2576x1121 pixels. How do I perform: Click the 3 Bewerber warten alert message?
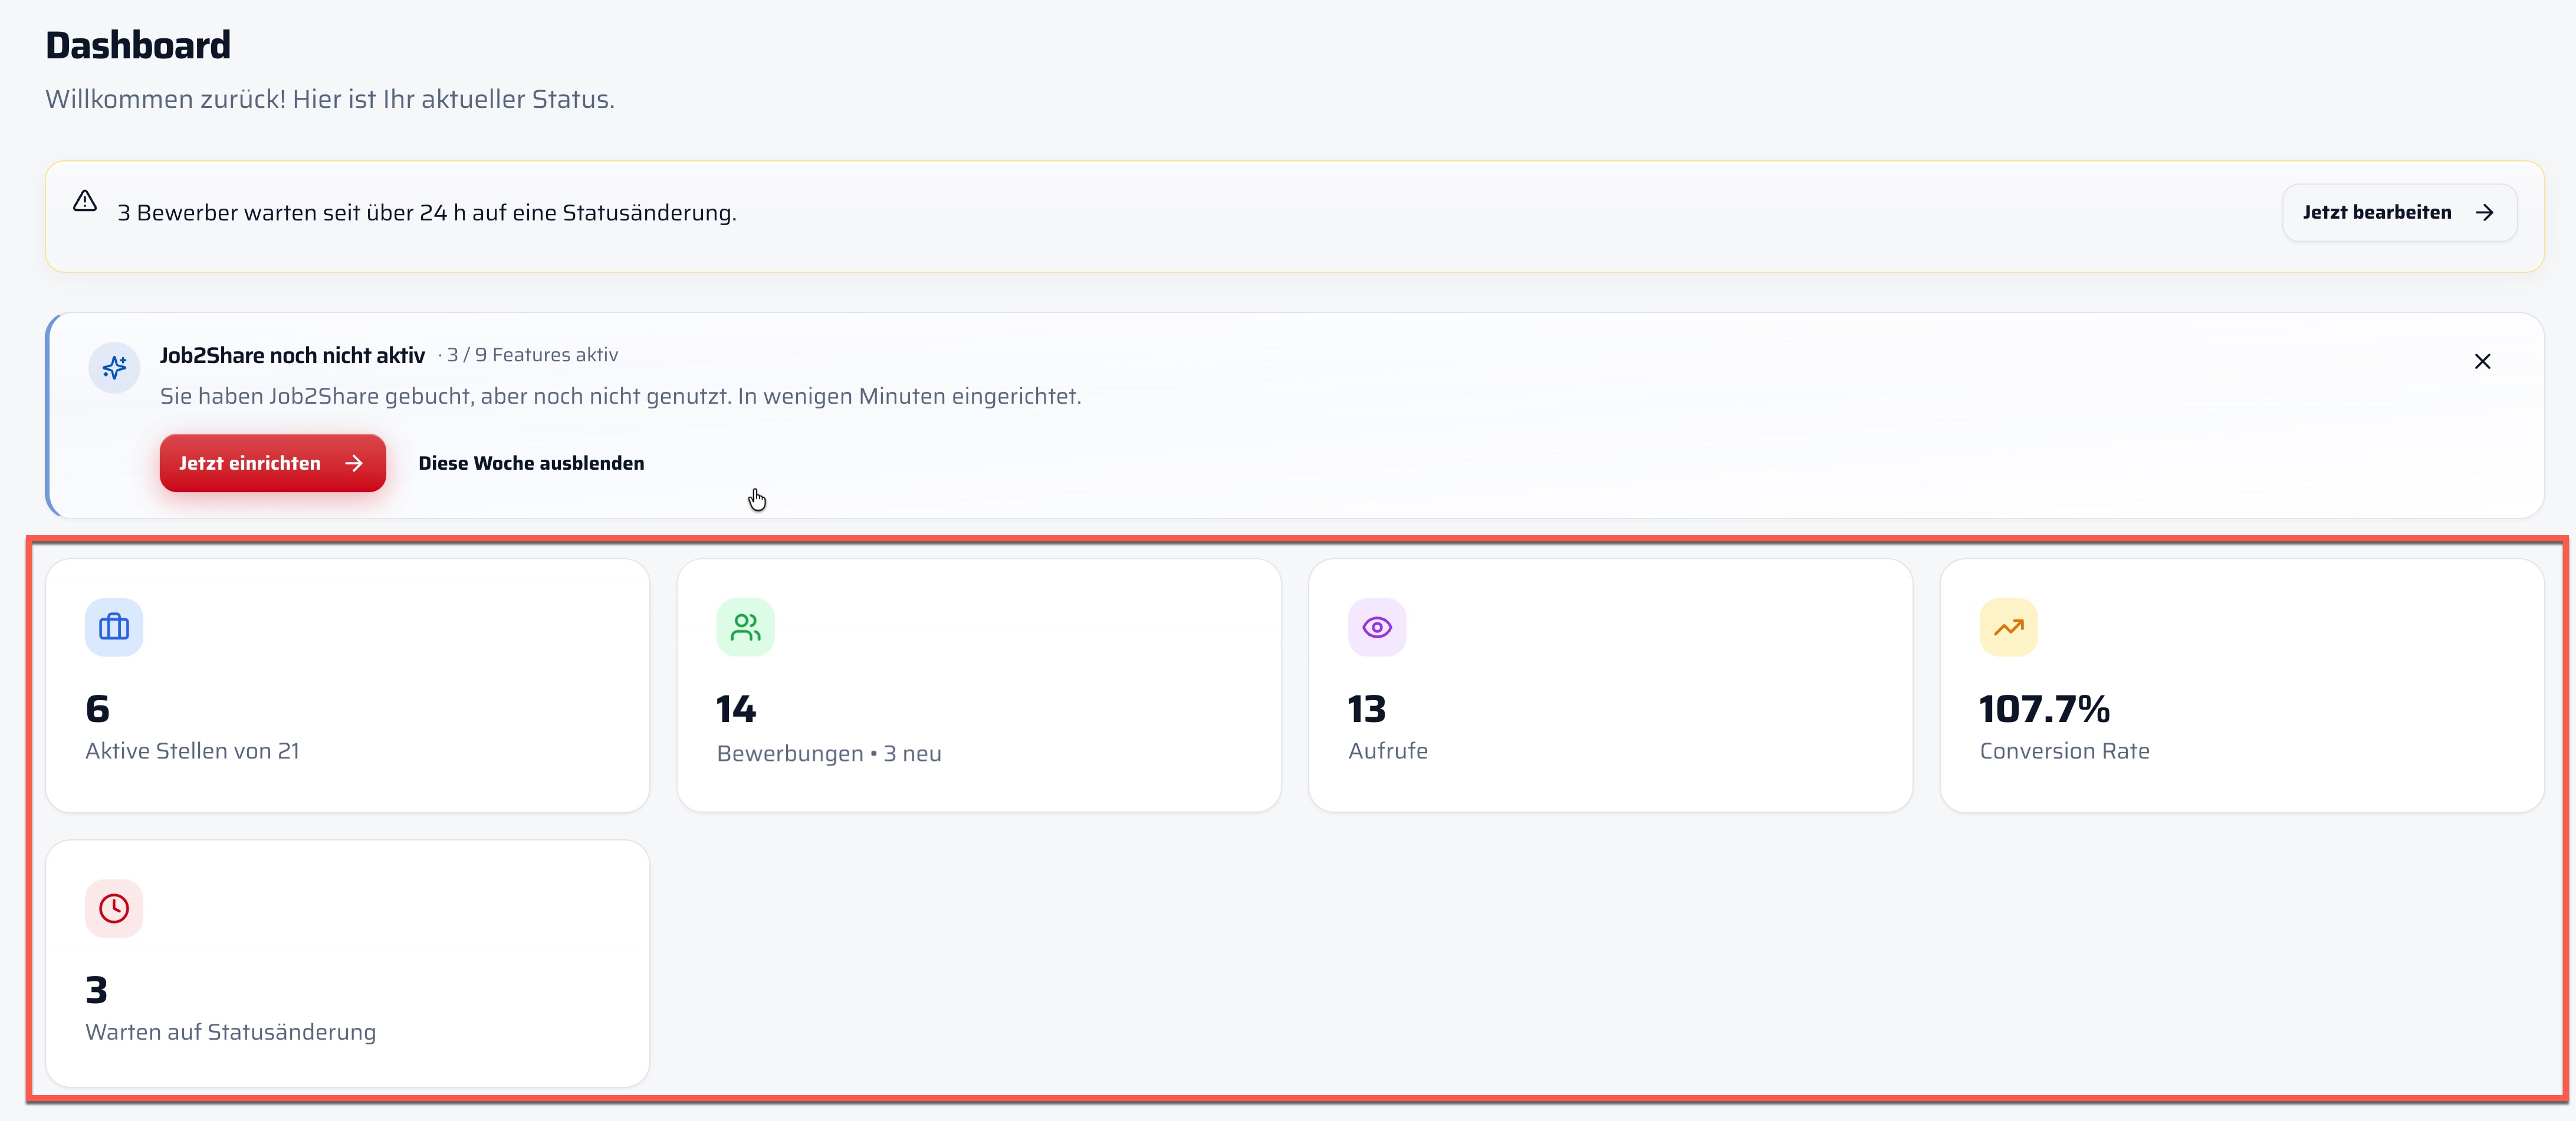(x=427, y=213)
